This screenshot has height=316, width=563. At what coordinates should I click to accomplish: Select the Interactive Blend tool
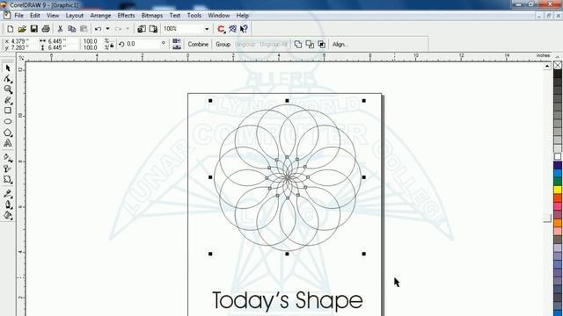[8, 179]
